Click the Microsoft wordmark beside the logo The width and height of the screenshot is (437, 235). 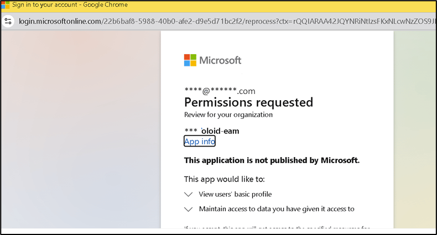point(220,60)
